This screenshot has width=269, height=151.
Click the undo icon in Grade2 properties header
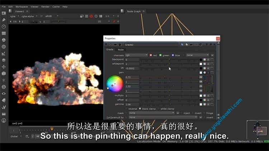click(191, 44)
